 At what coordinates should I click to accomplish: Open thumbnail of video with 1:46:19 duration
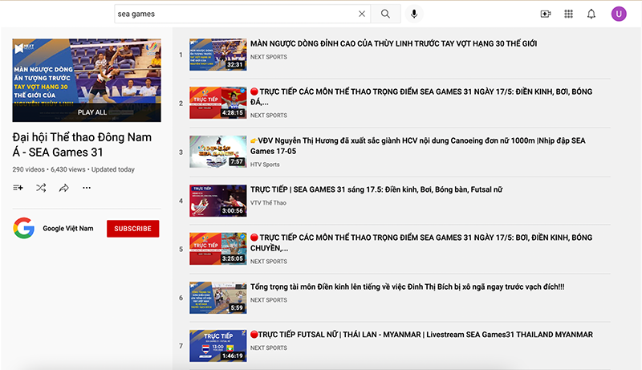[x=217, y=346]
